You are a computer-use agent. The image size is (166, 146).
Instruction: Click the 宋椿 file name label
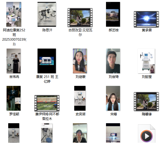pos(113,114)
